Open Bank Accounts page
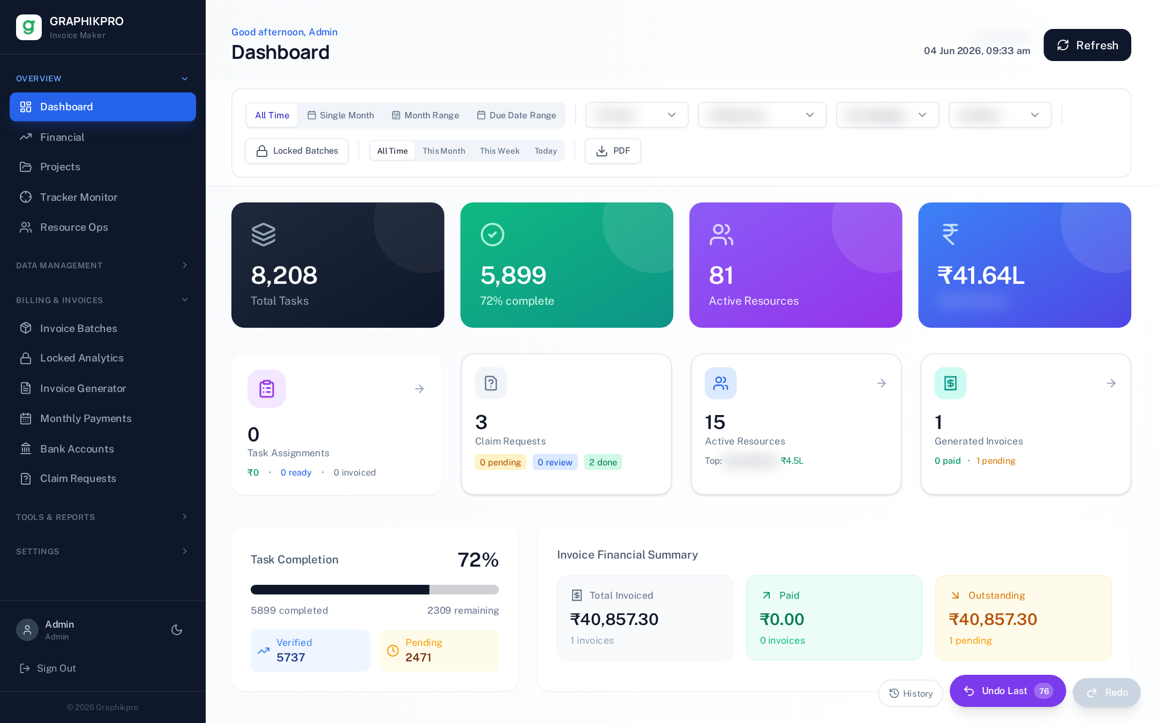Viewport: 1157px width, 723px height. [x=103, y=449]
